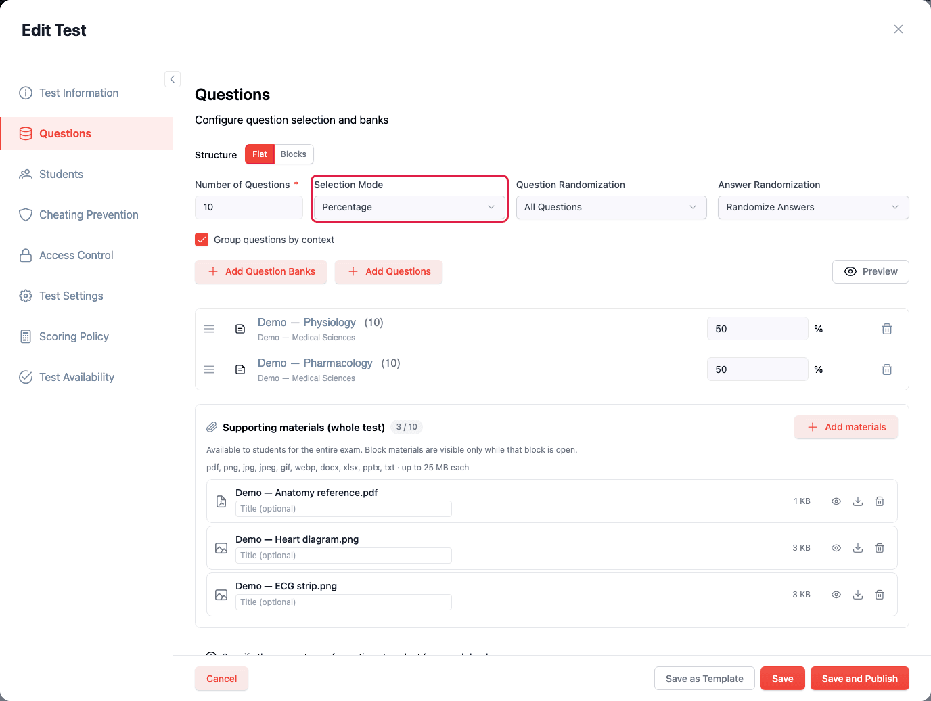The image size is (931, 701).
Task: Go to Test Information section
Action: [87, 93]
